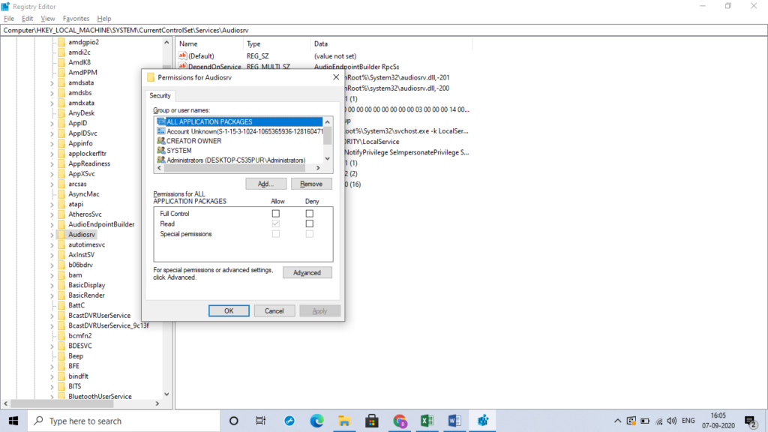Click the Administrators group icon

pos(161,160)
